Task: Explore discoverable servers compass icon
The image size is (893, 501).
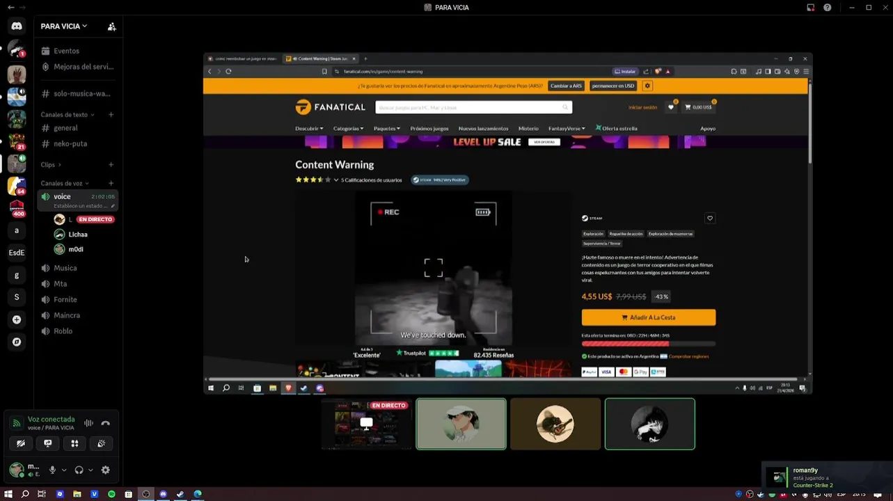Action: coord(17,342)
